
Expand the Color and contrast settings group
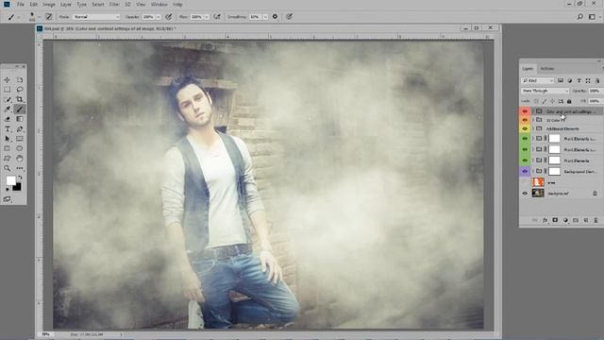pos(533,111)
